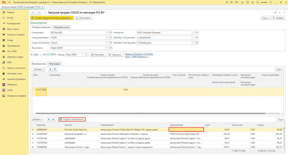Click horizontal scrollbar of settlements table
The width and height of the screenshot is (288, 155).
pyautogui.click(x=150, y=113)
